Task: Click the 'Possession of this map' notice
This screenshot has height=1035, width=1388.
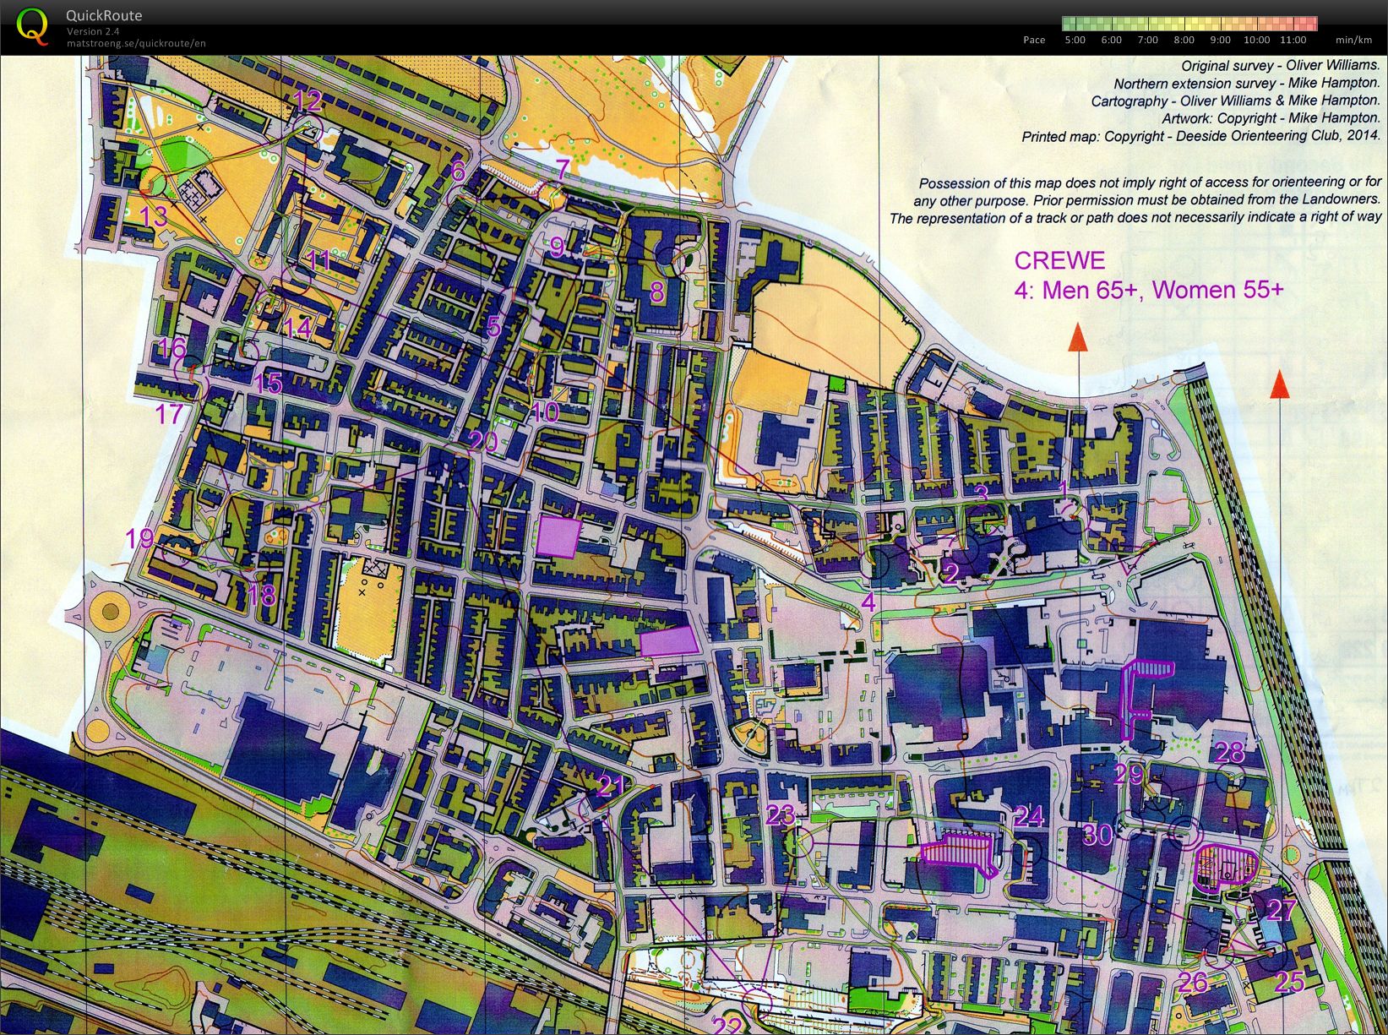Action: point(1135,200)
